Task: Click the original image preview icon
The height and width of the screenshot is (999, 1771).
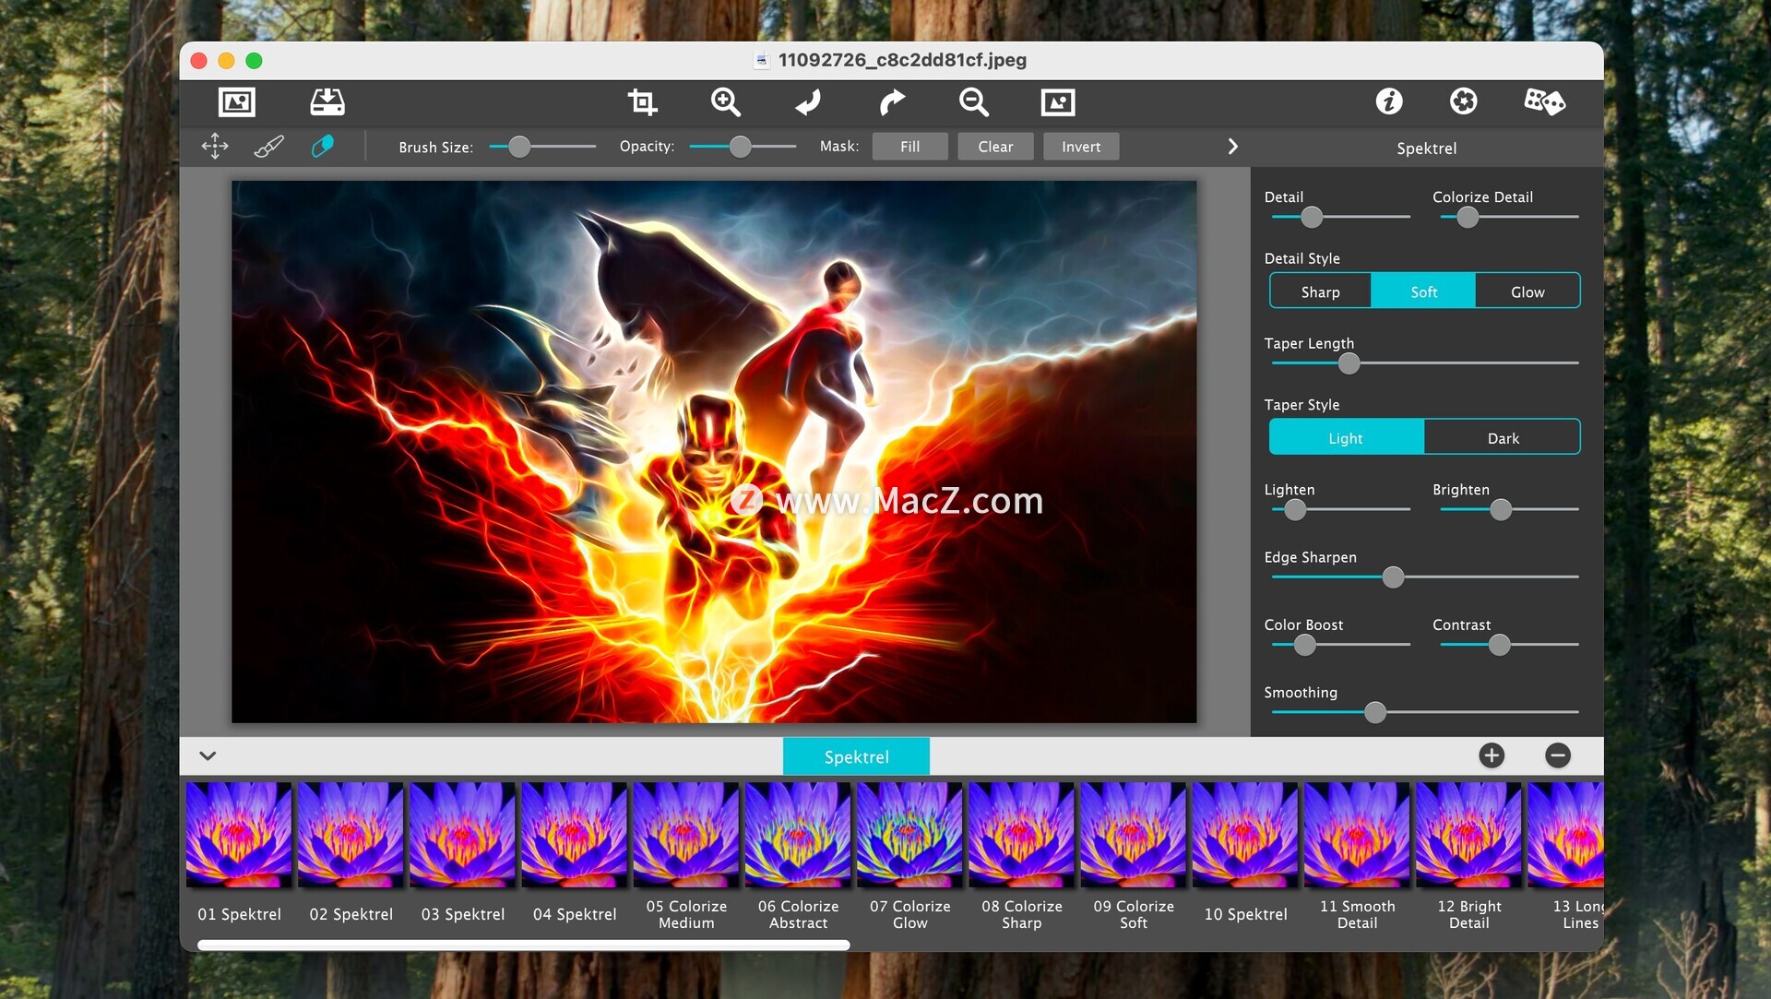Action: click(x=1058, y=101)
